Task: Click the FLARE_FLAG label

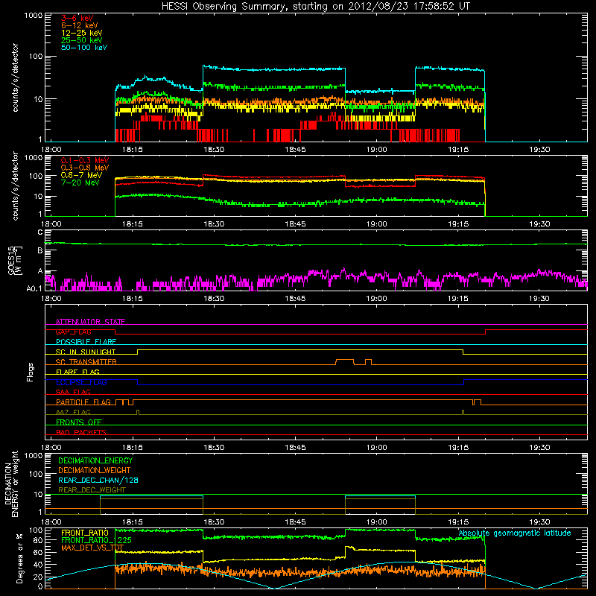Action: coord(77,372)
